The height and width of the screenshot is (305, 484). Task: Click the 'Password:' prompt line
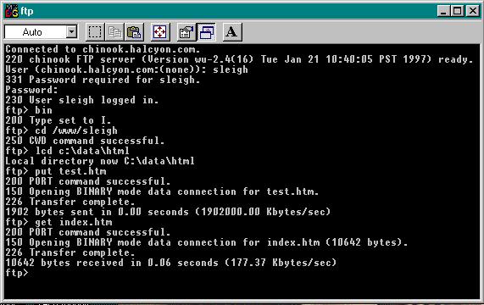tap(31, 90)
